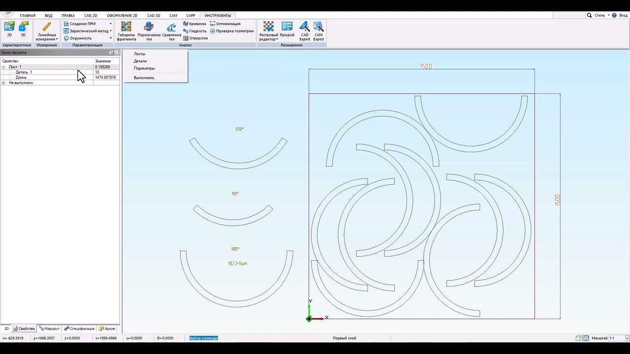Viewport: 630px width, 354px height.
Task: Launch CAD Expert
Action: tap(305, 31)
